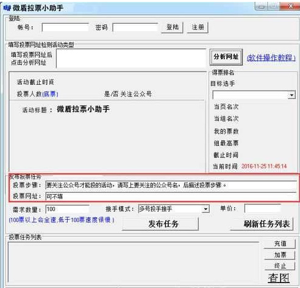Click the 微盾拉票小助手 title bar app icon
The height and width of the screenshot is (288, 300).
7,8
